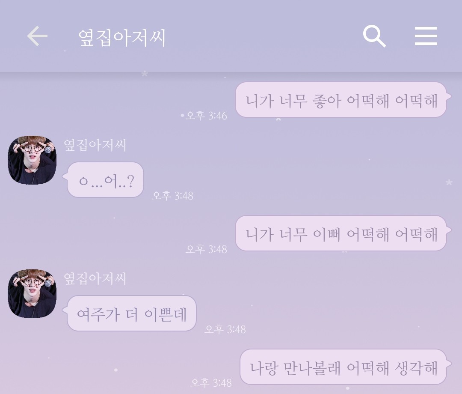The width and height of the screenshot is (462, 394).
Task: Click the unread dot next to 오후 3:46
Action: [182, 115]
